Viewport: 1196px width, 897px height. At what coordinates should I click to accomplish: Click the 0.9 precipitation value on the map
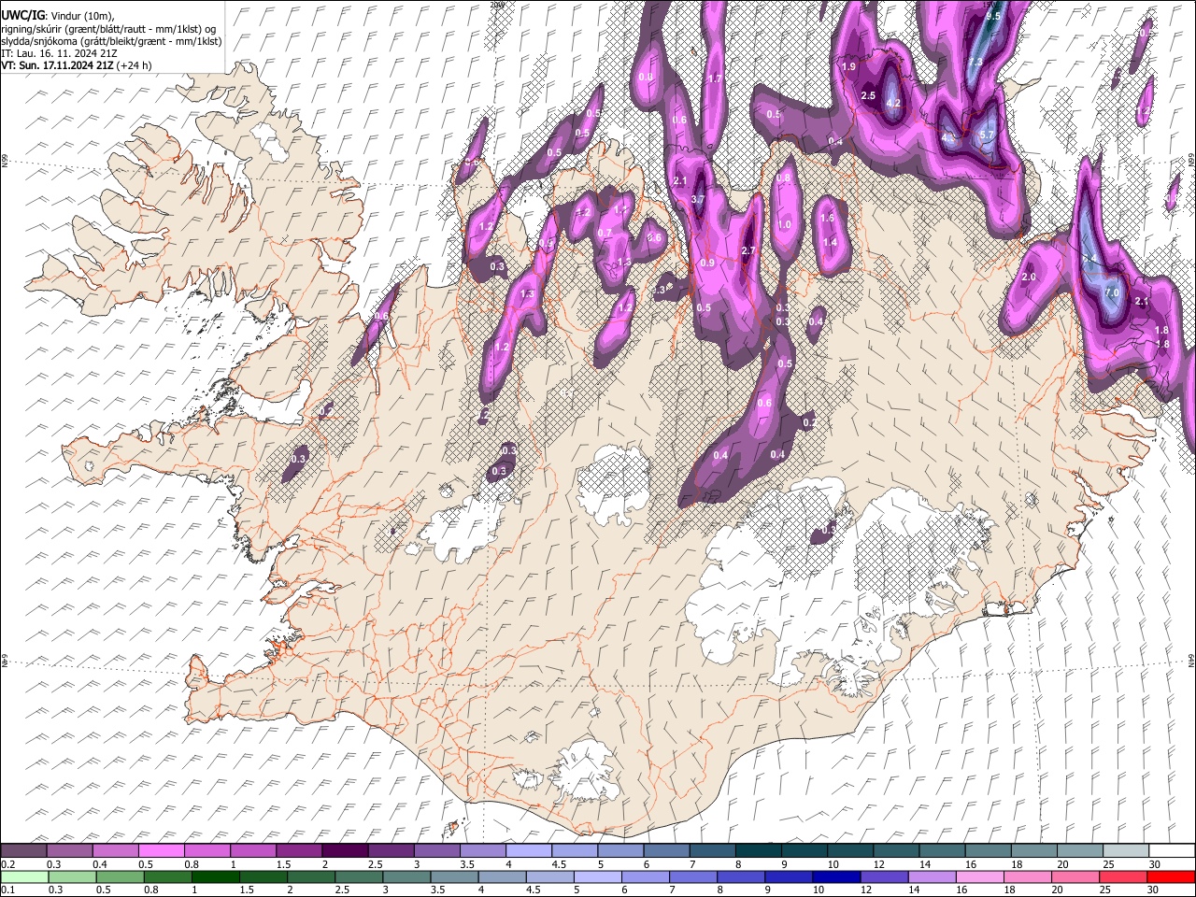707,263
